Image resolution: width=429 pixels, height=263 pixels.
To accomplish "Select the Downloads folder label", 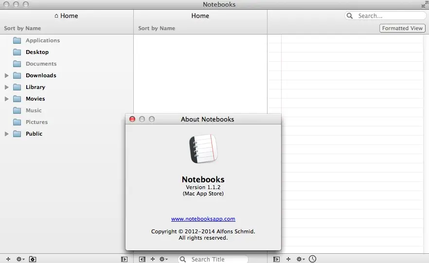I will pos(41,75).
